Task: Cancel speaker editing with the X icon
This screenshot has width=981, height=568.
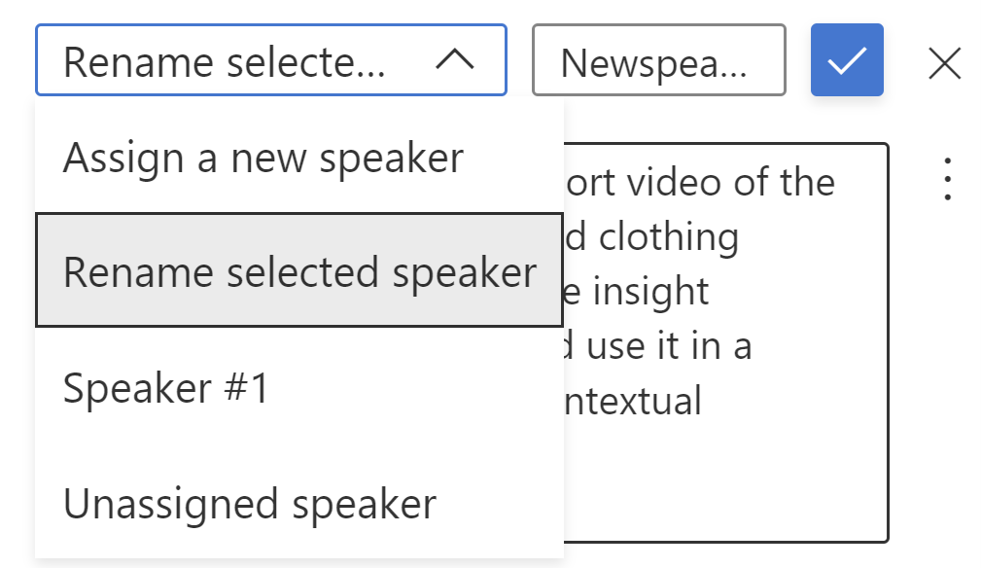Action: pos(944,63)
